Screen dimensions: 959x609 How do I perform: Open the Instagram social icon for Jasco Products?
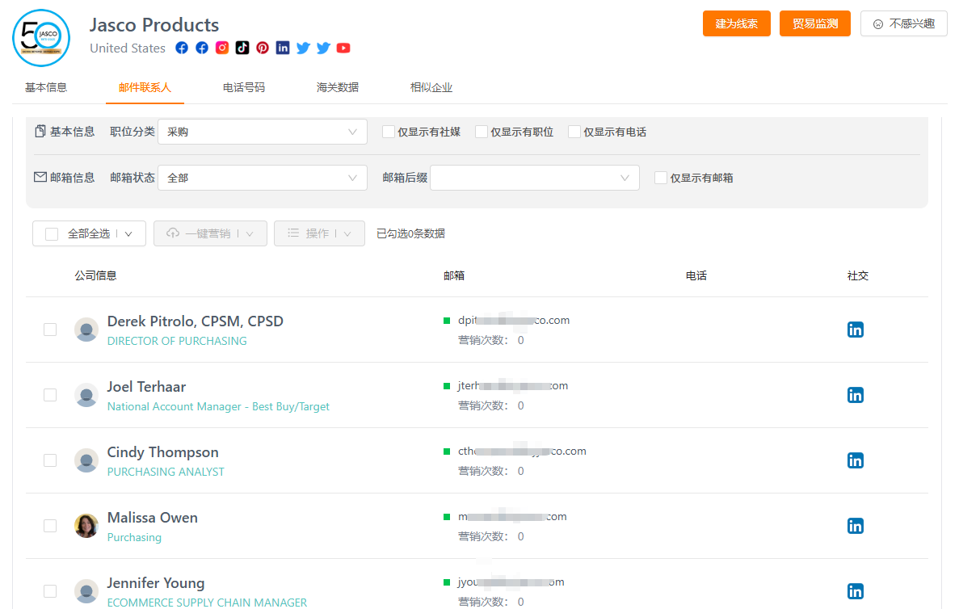(222, 48)
